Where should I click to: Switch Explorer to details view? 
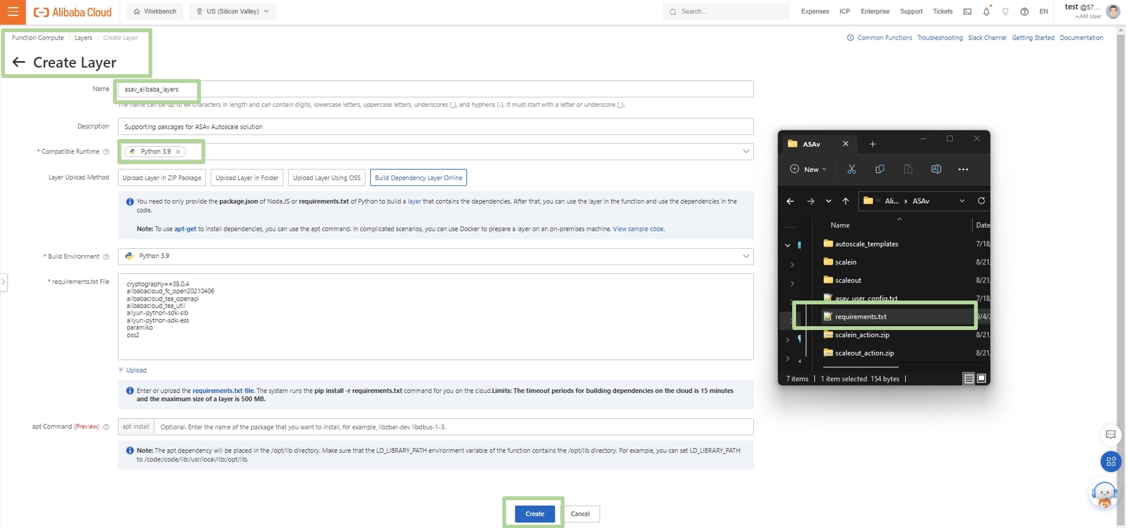(x=968, y=378)
